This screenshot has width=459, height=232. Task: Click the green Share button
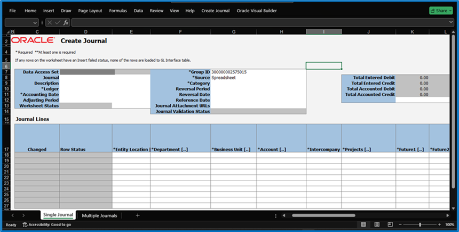pos(441,11)
